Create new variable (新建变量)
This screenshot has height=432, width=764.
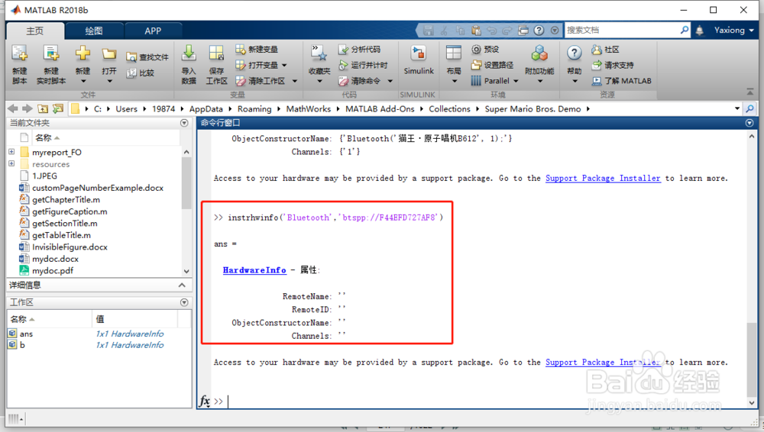(x=257, y=49)
